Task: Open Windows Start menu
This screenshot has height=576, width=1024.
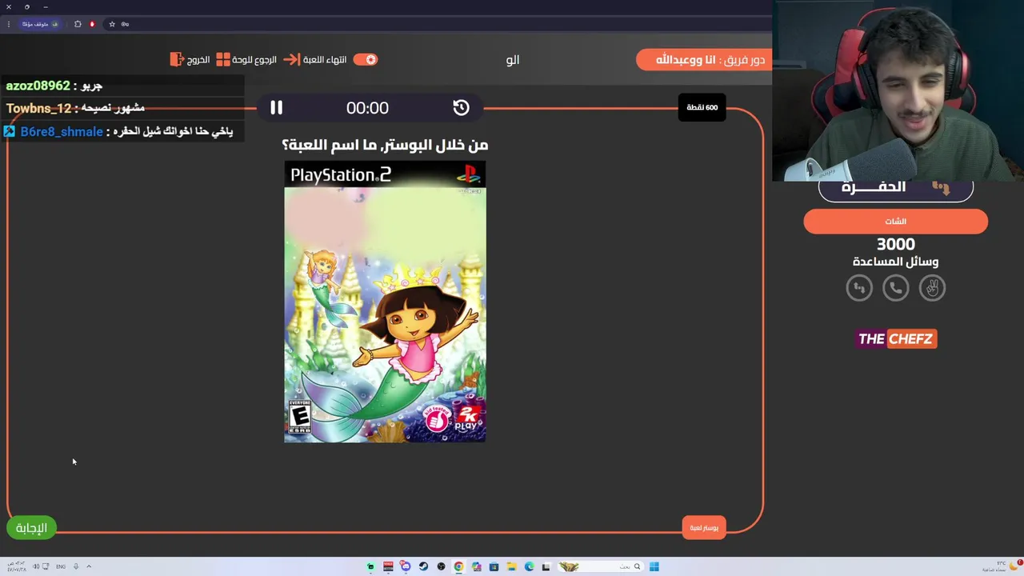Action: (654, 566)
